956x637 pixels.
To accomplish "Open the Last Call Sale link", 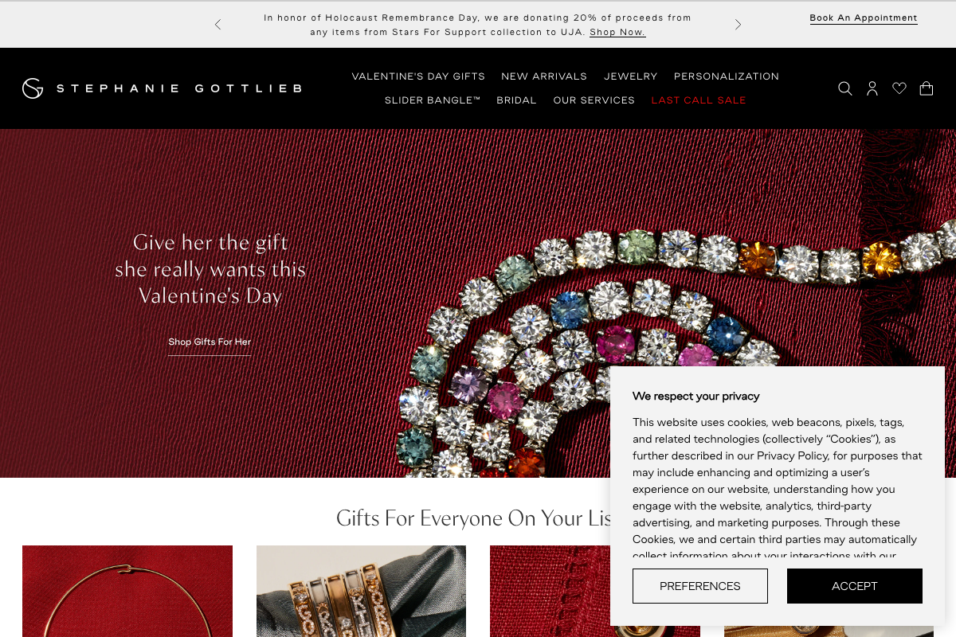I will click(699, 100).
